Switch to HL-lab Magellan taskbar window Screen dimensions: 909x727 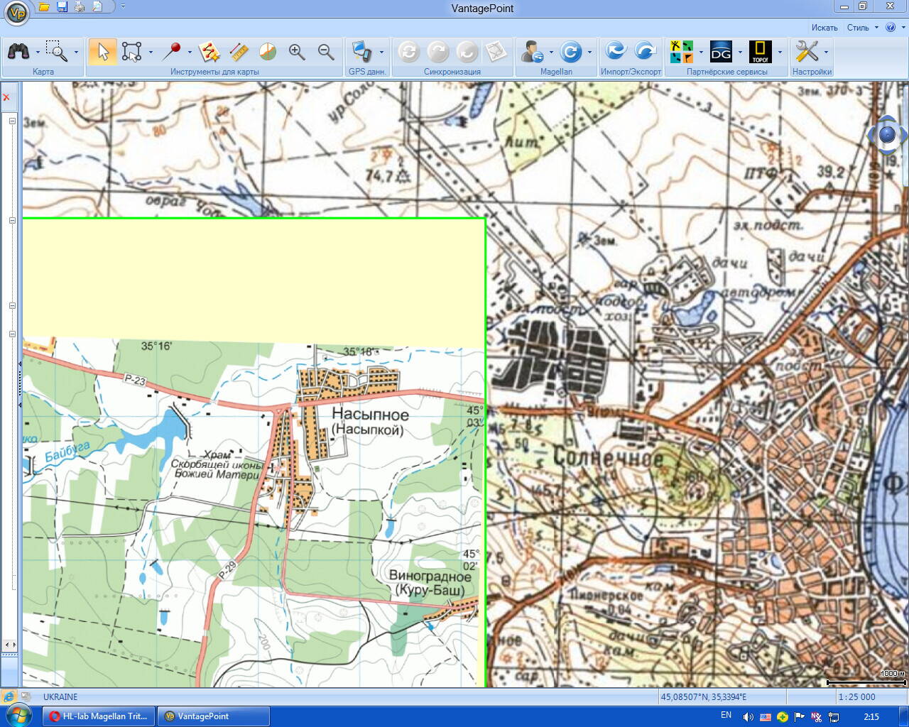pyautogui.click(x=99, y=716)
